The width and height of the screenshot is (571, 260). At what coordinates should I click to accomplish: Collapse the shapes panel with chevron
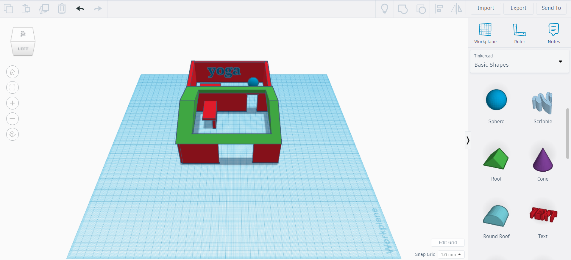[x=468, y=140]
